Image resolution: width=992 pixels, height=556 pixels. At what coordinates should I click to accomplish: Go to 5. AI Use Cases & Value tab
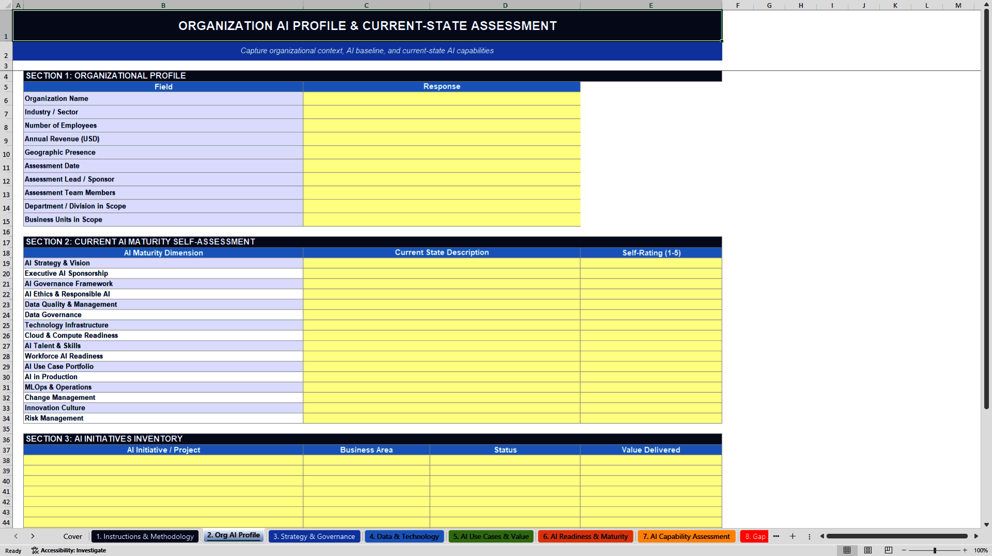[x=491, y=536]
